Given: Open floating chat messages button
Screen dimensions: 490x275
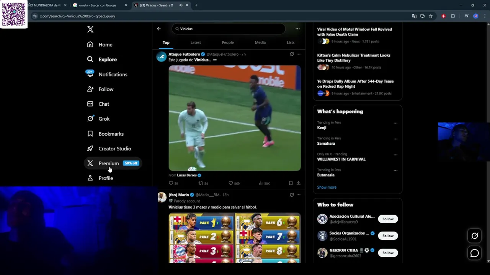Looking at the screenshot, I should pyautogui.click(x=475, y=253).
